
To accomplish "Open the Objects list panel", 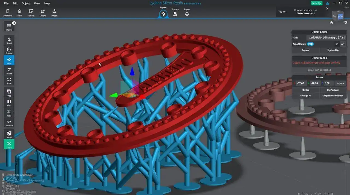I will [9, 27].
